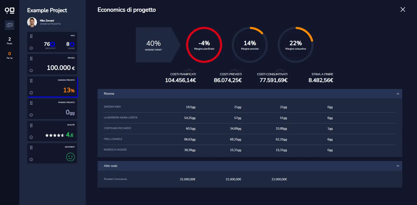Click the info icon on Margine Previsto card
Image resolution: width=417 pixels, height=205 pixels.
pyautogui.click(x=31, y=93)
